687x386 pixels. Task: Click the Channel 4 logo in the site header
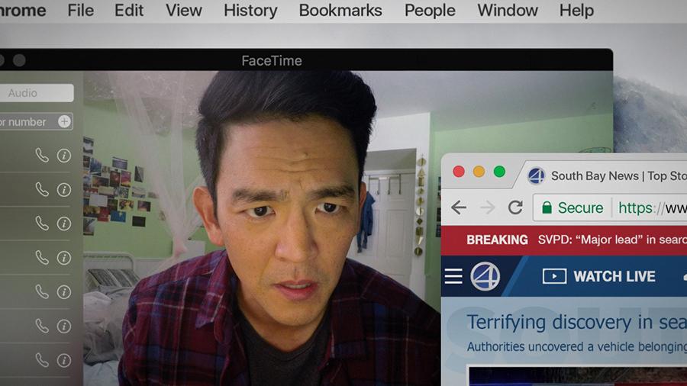coord(485,277)
